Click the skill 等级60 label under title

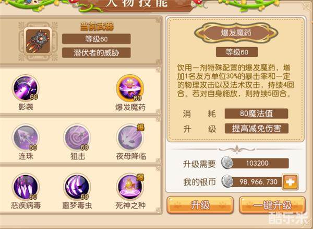pyautogui.click(x=237, y=52)
